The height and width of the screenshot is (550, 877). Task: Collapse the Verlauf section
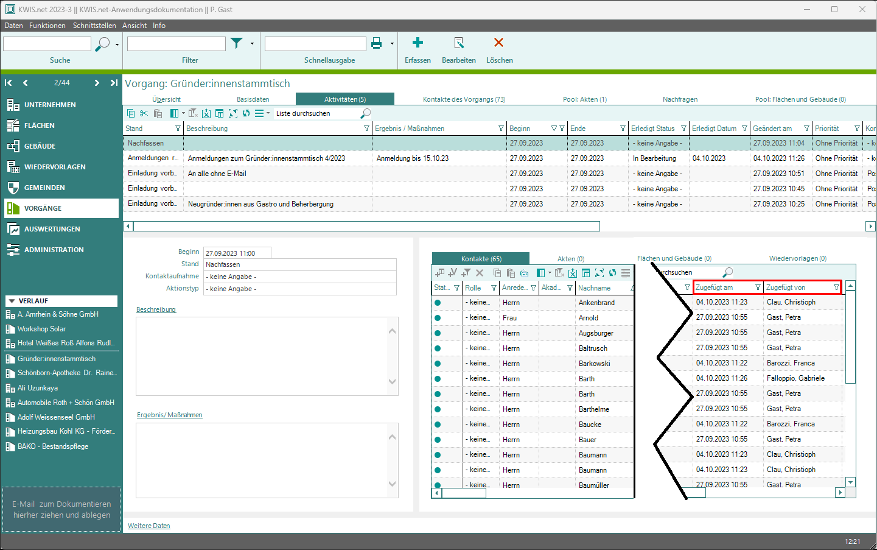[x=12, y=301]
